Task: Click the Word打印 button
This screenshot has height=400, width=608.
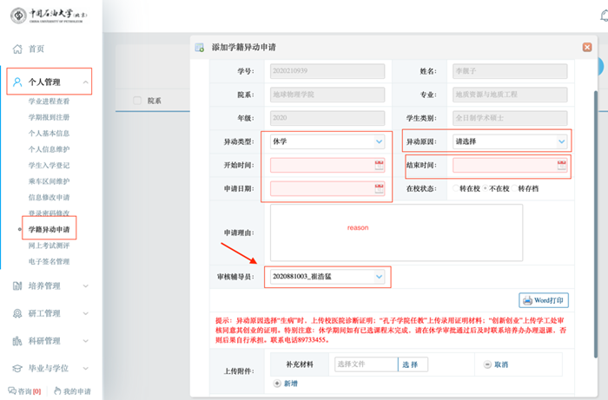Action: coord(543,300)
